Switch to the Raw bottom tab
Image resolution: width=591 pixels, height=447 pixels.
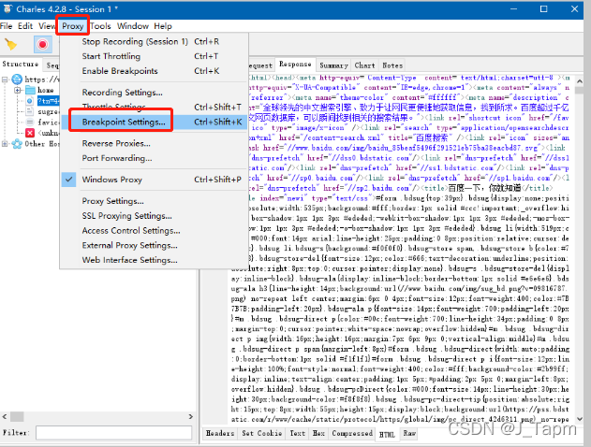(409, 433)
